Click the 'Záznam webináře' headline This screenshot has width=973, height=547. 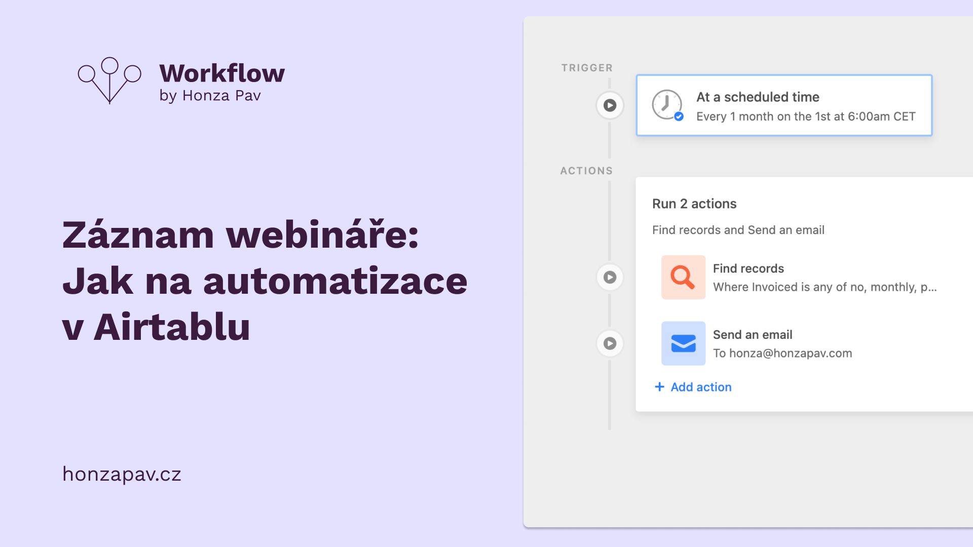point(241,235)
